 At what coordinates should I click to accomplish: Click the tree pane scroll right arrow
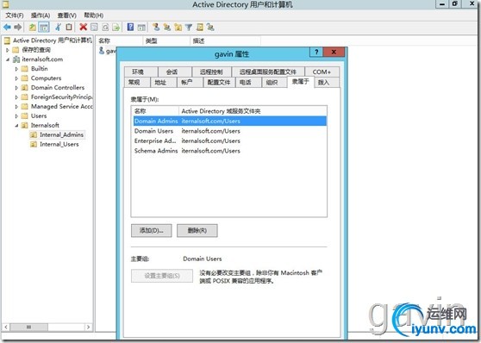pos(88,327)
